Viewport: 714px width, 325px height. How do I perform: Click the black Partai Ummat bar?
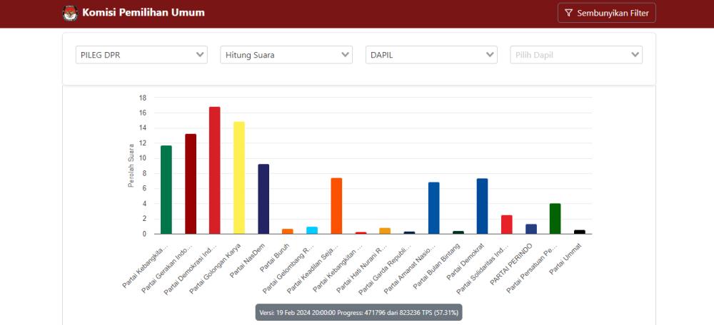(580, 232)
